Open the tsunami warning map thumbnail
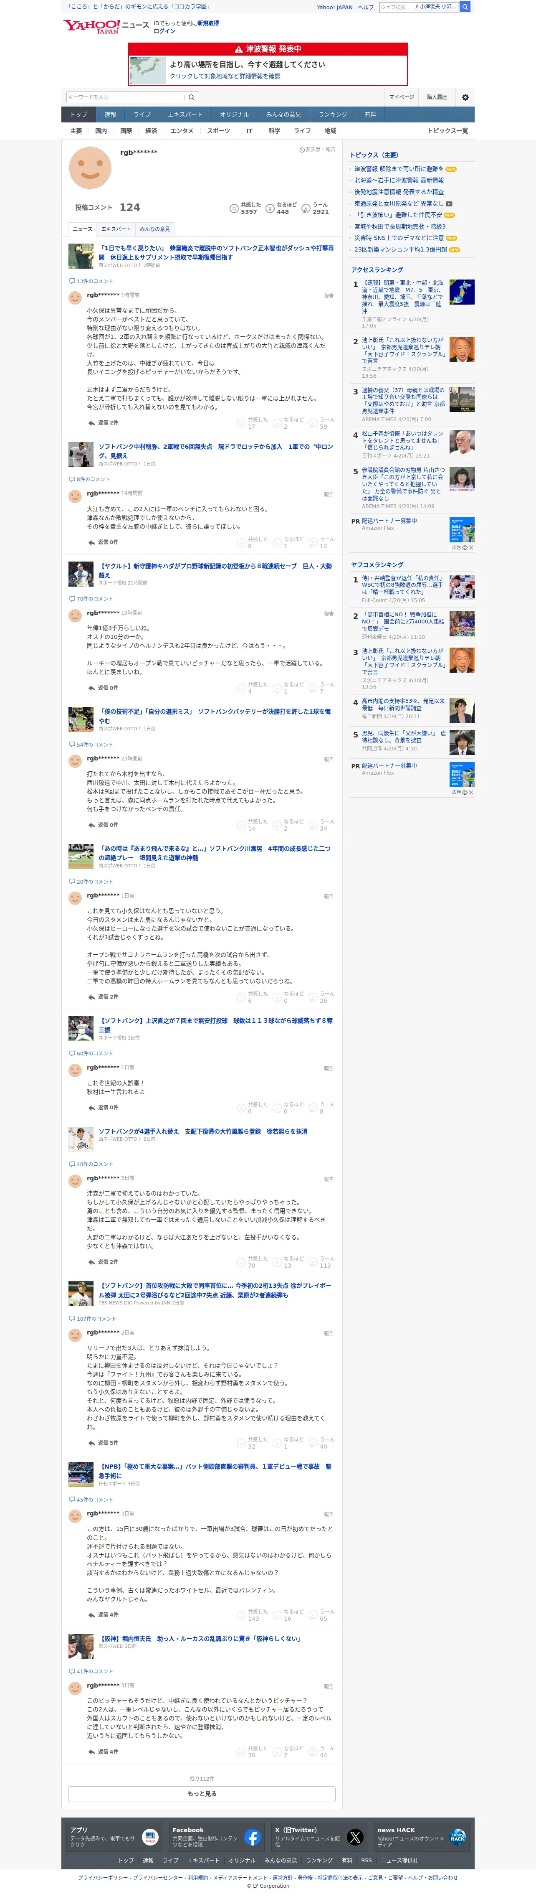Viewport: 536px width, 1899px height. 148,70
